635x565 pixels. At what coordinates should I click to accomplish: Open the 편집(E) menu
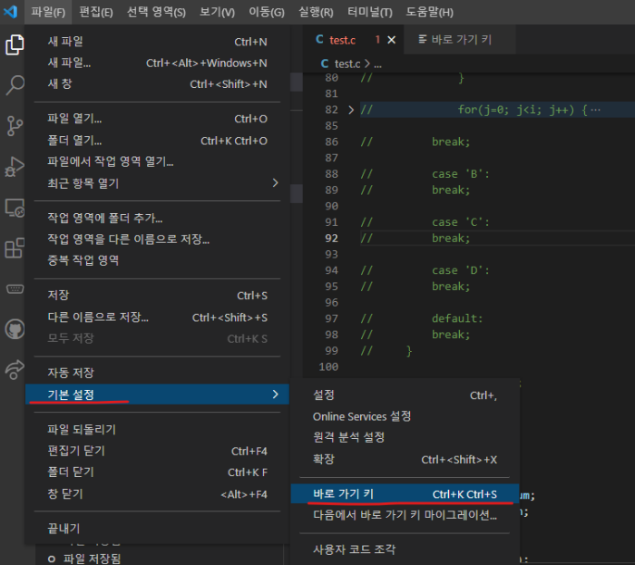[96, 12]
